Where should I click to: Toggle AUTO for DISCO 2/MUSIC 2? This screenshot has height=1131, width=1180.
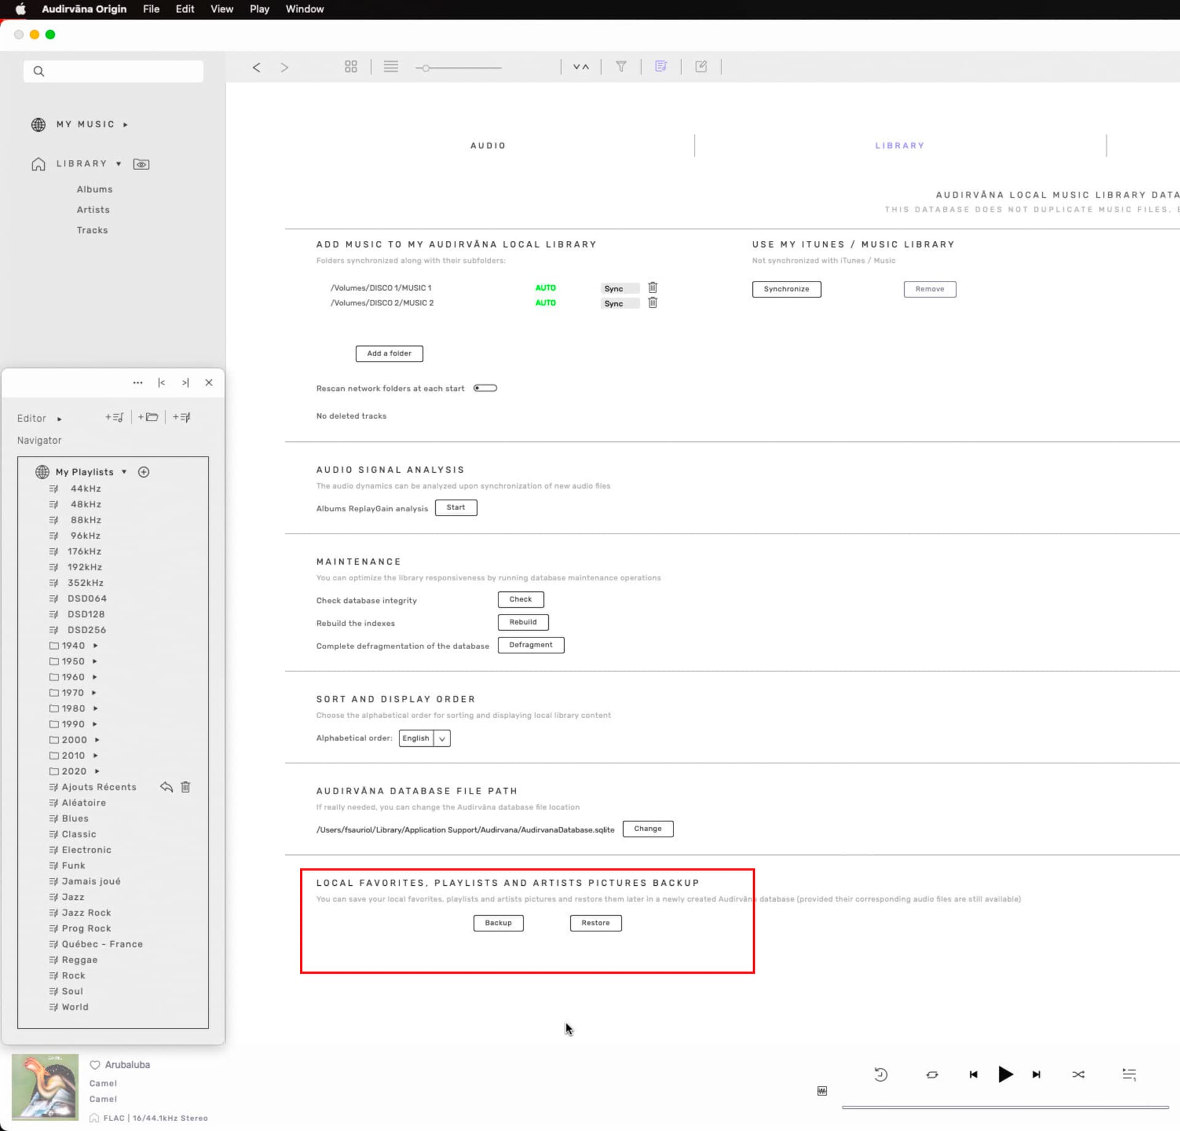point(545,302)
